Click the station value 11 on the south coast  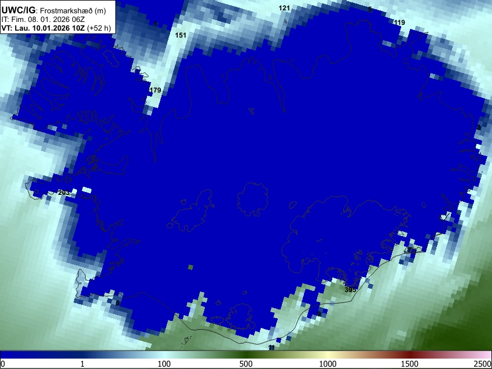click(271, 348)
